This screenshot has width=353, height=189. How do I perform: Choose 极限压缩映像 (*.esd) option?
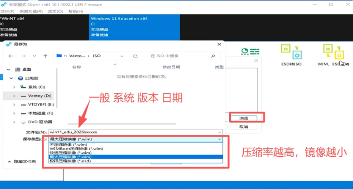(x=136, y=161)
